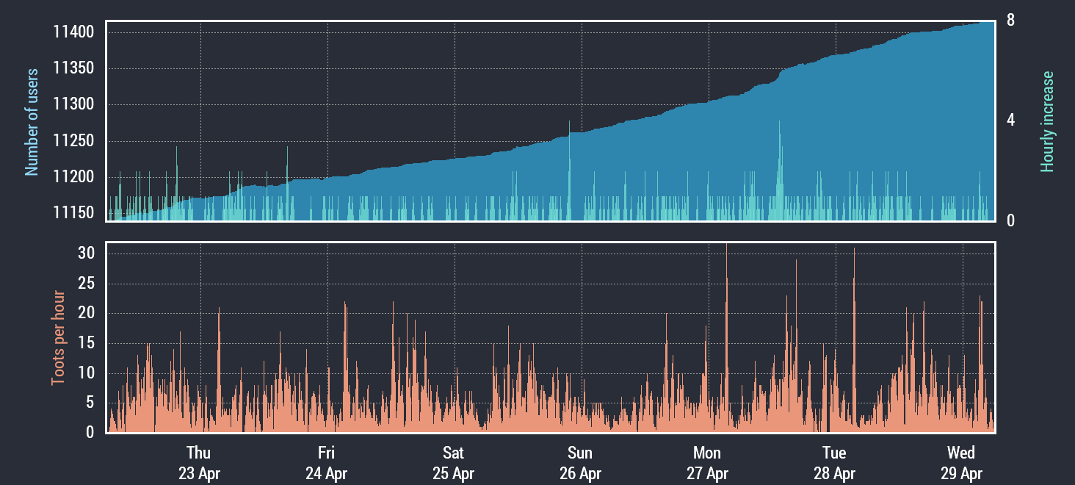
Task: Click the 30 tick on toots axis
Action: coord(86,253)
